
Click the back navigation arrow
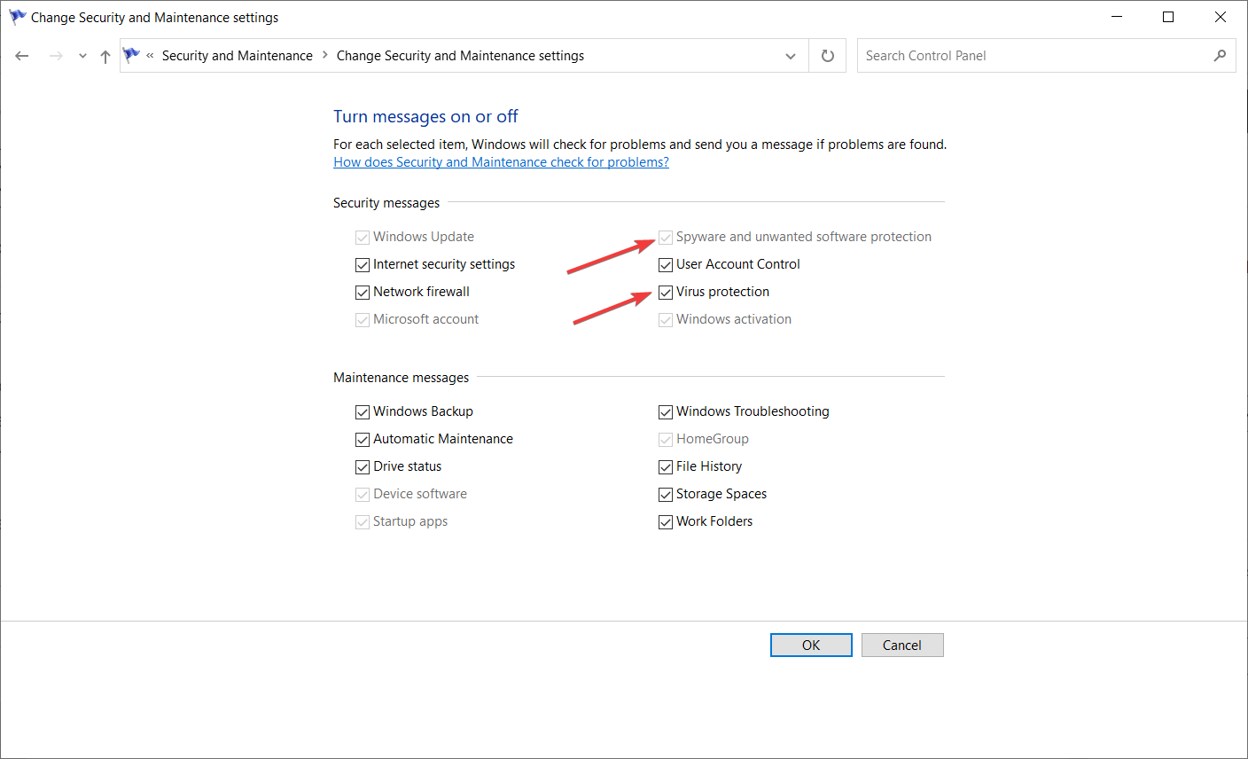22,56
